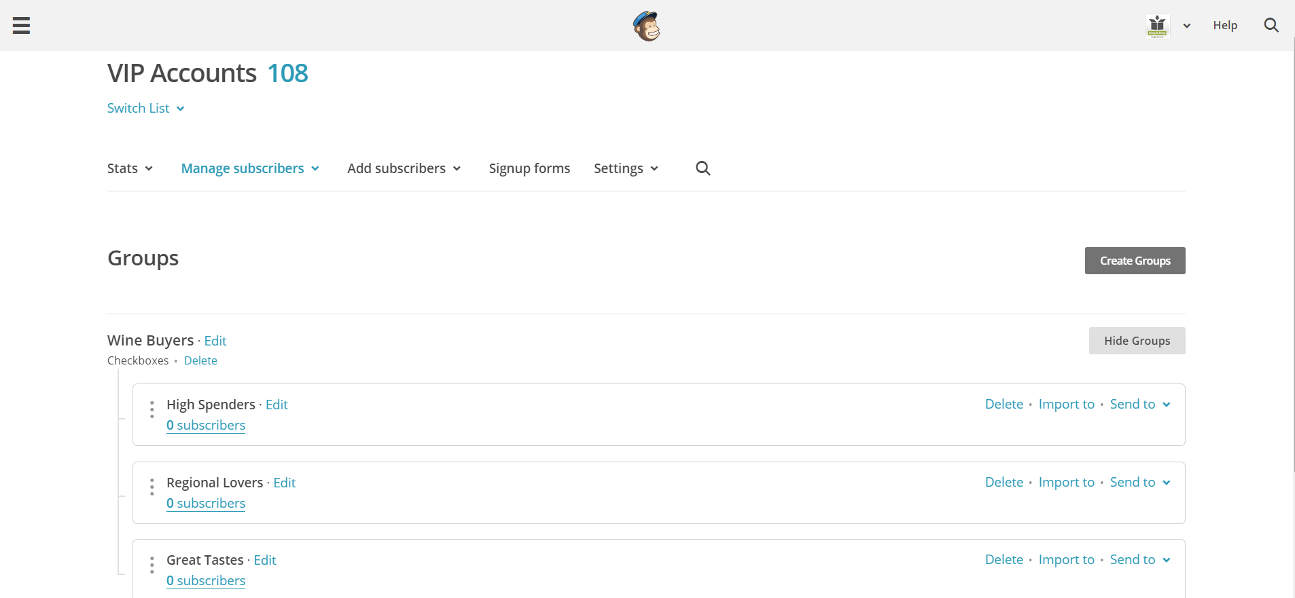Hide groups under Wine Buyers
The image size is (1295, 598).
click(1137, 341)
